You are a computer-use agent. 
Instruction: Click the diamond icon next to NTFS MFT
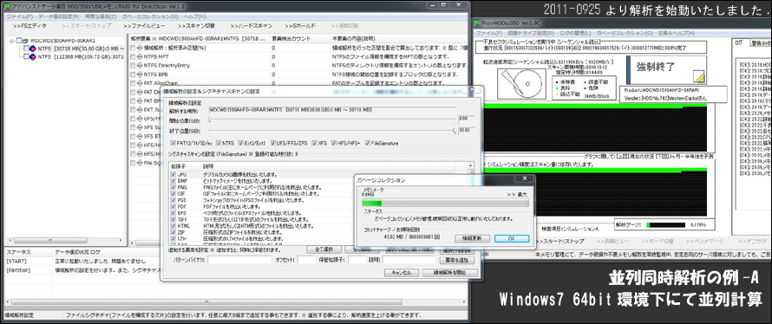point(140,56)
